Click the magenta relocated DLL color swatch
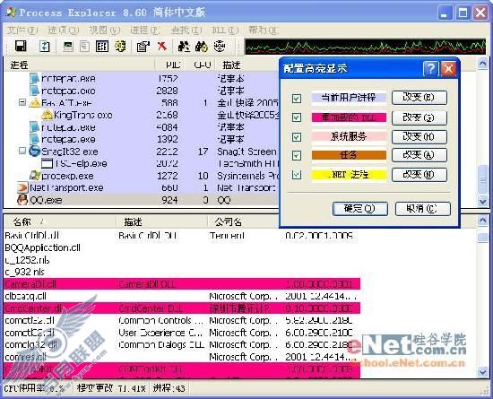 (349, 117)
